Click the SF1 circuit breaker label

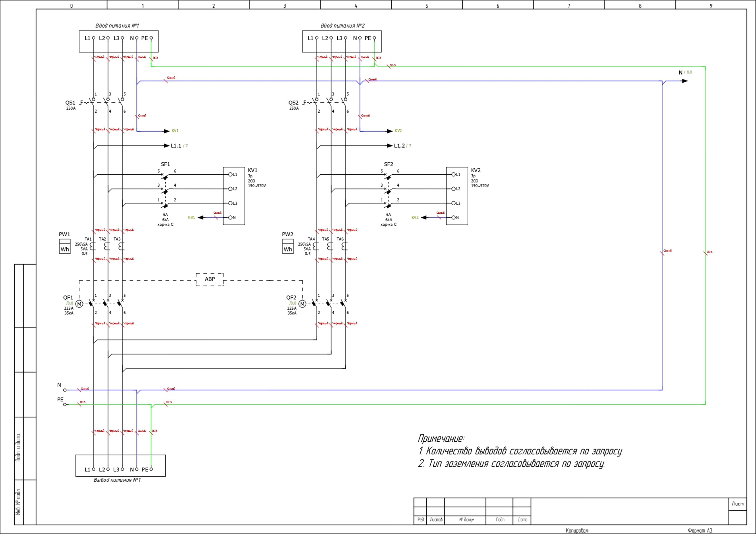coord(165,164)
